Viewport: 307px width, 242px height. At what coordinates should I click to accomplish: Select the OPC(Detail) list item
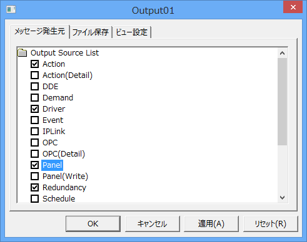pyautogui.click(x=64, y=154)
